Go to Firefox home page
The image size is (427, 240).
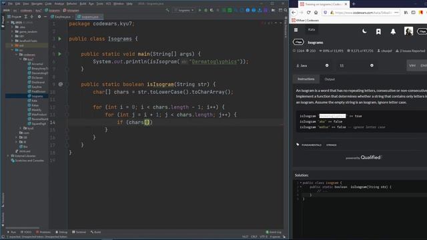(316, 13)
